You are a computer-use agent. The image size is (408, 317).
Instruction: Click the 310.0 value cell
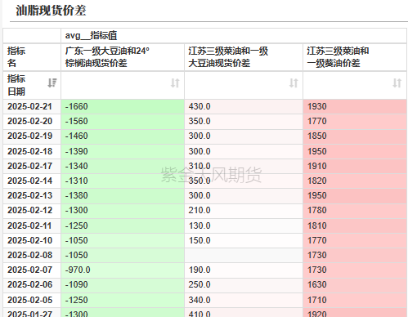pyautogui.click(x=244, y=166)
